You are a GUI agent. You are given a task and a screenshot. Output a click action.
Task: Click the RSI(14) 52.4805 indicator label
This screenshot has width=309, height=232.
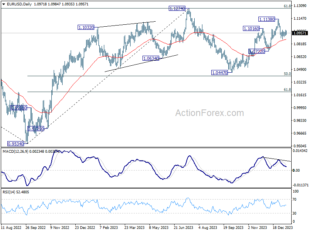click(x=16, y=192)
